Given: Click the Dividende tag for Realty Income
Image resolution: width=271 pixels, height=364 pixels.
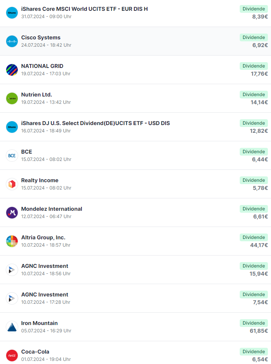Looking at the screenshot, I should pos(254,180).
